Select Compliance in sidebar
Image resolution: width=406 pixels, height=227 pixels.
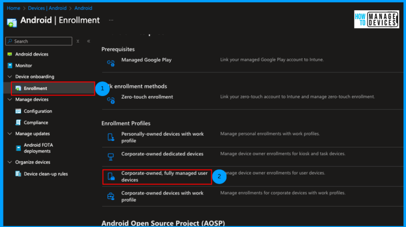pyautogui.click(x=36, y=122)
